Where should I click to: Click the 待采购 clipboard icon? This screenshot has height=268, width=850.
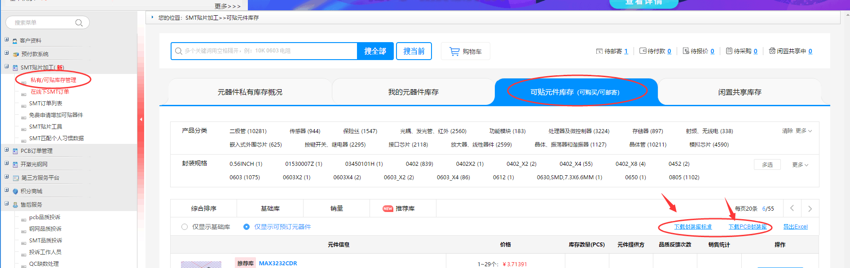[x=729, y=51]
